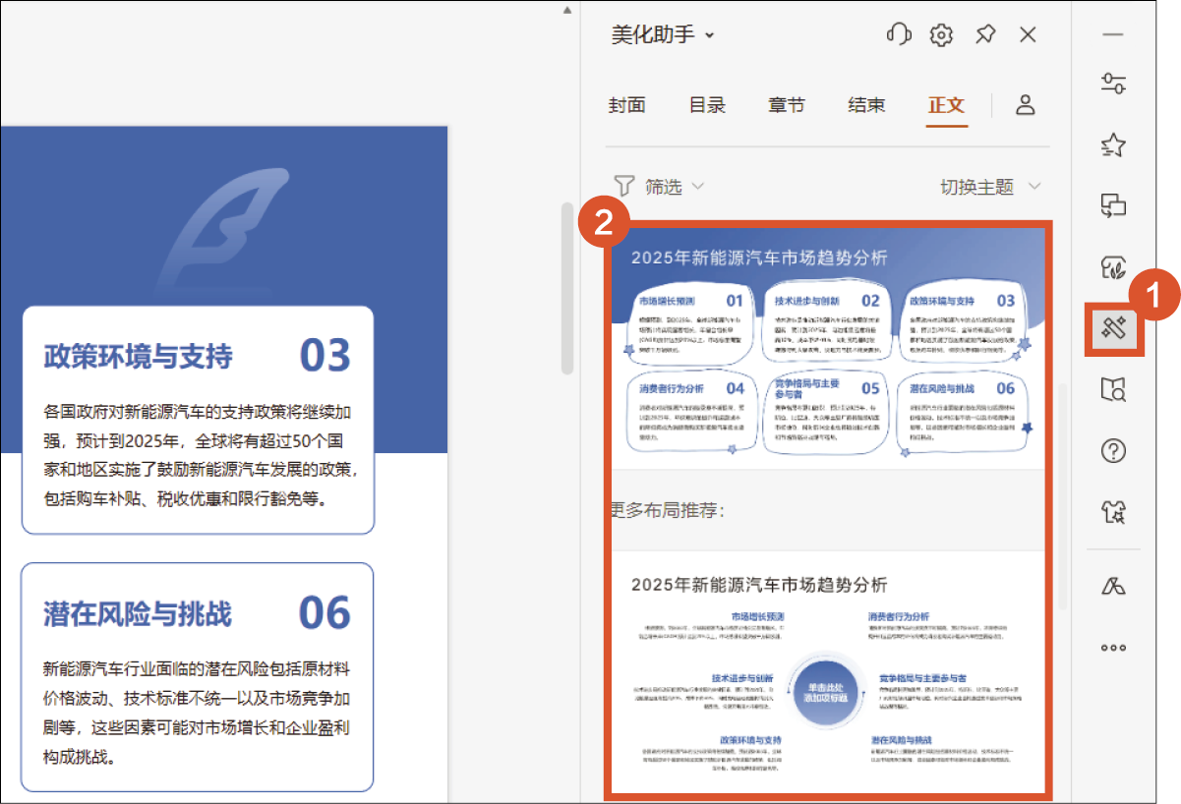Click the slide editor vertical scrollbar
Viewport: 1181px width, 804px height.
[566, 288]
